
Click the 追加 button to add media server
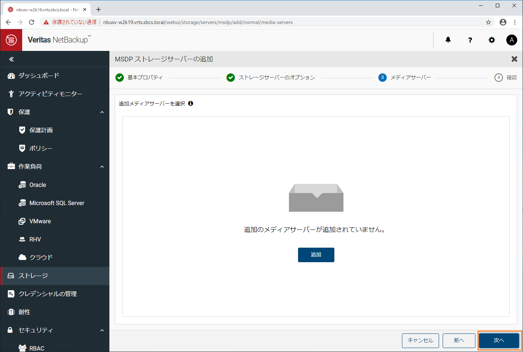point(316,255)
